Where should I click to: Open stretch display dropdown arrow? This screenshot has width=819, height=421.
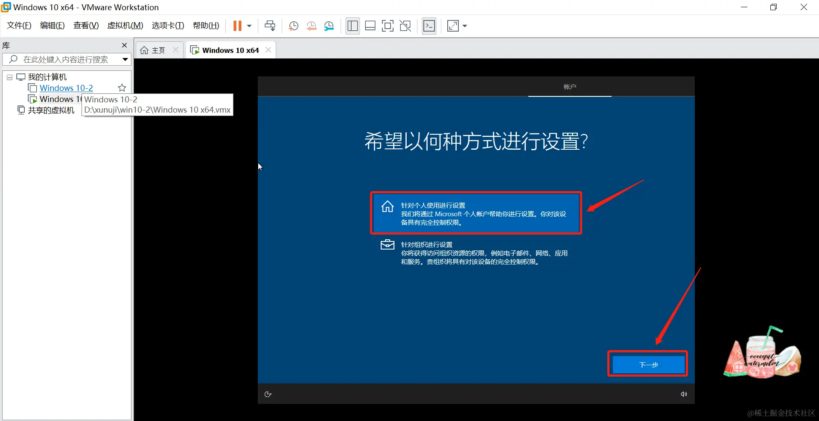click(x=465, y=26)
